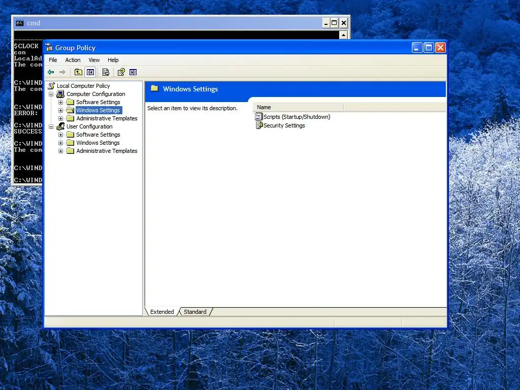This screenshot has height=390, width=520.
Task: Minimize the Group Policy window
Action: point(417,48)
